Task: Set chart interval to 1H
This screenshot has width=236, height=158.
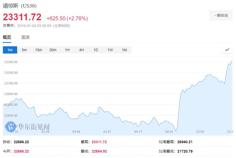Action: pyautogui.click(x=67, y=50)
